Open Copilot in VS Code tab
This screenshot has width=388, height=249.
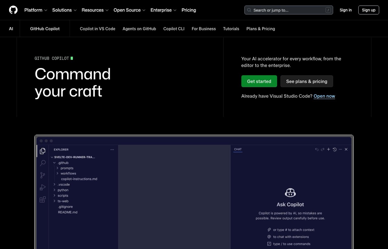point(98,29)
